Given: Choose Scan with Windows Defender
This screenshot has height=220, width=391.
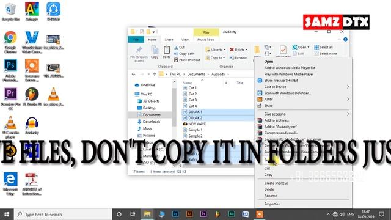Looking at the screenshot, I should click(x=288, y=93).
